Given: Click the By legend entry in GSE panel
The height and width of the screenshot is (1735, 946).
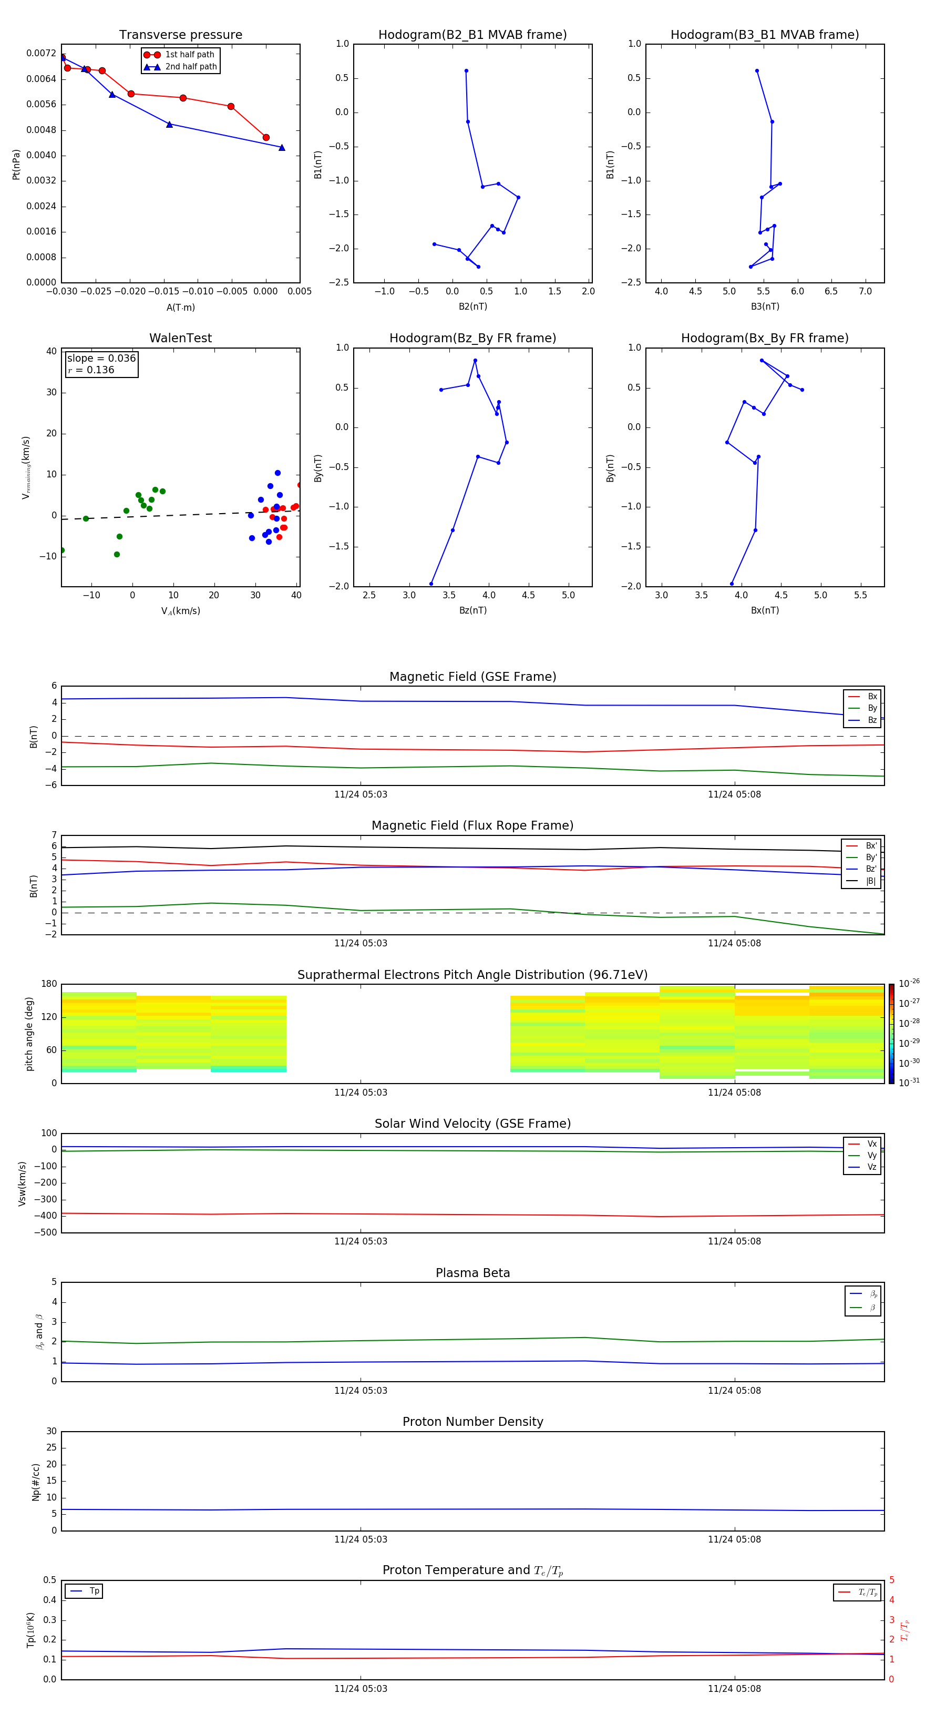Looking at the screenshot, I should [x=862, y=708].
